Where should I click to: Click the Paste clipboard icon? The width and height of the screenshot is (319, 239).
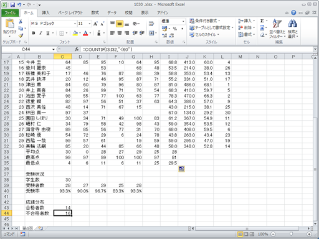point(9,24)
